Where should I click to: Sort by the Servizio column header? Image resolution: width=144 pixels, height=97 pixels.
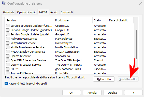(x=29, y=20)
